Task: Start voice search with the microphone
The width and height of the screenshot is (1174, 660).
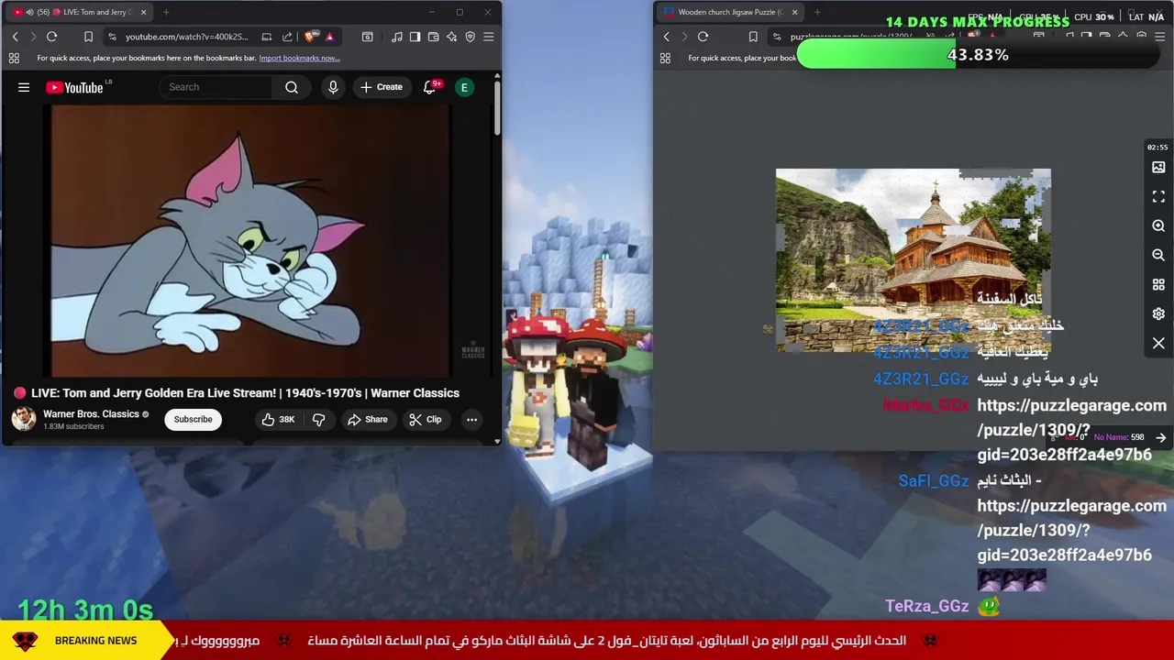Action: tap(333, 87)
